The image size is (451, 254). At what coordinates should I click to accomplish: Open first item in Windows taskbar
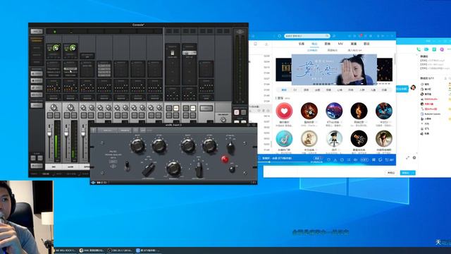pyautogui.click(x=66, y=250)
